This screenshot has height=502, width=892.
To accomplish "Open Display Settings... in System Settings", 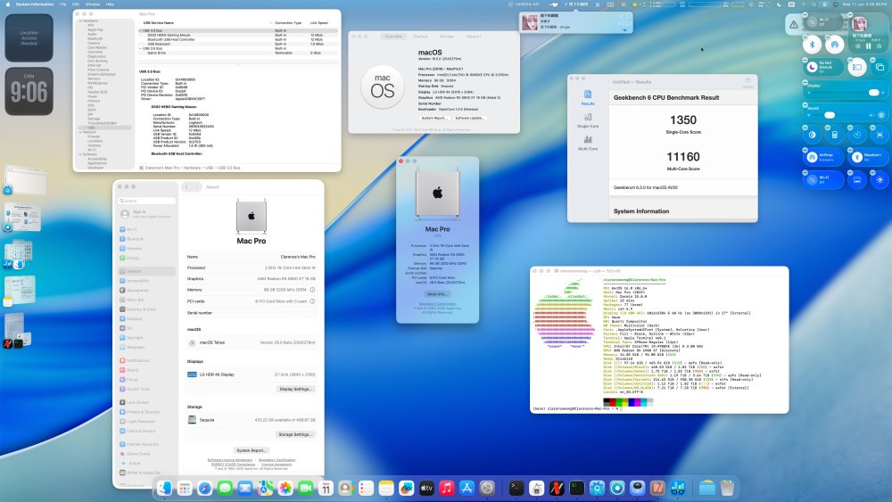I will point(295,389).
